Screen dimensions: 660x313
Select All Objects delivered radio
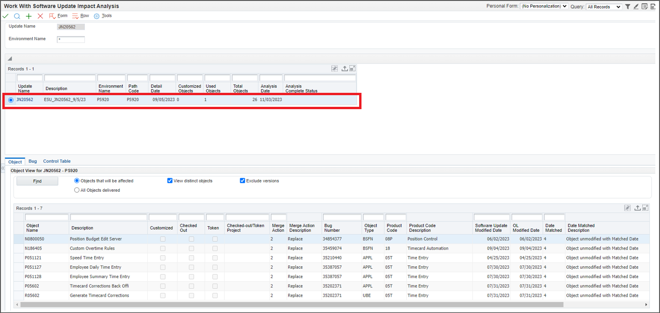click(77, 190)
